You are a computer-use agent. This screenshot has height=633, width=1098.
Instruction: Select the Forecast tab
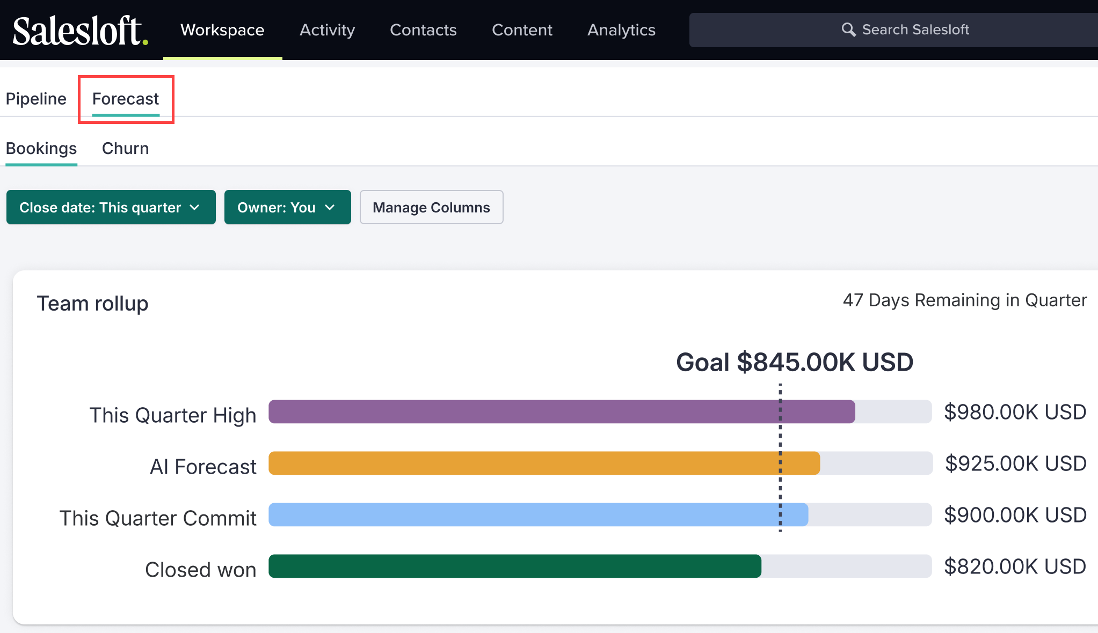(x=126, y=99)
